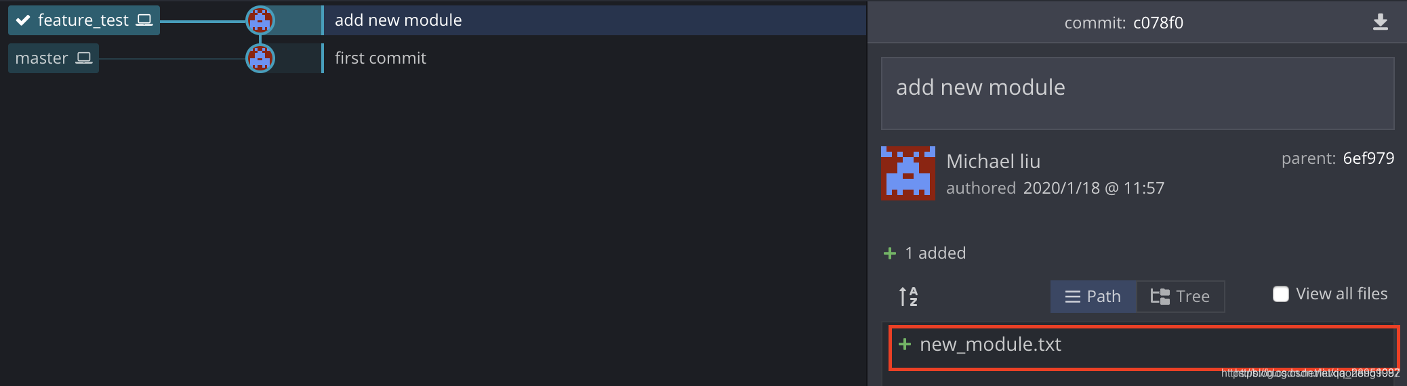Download commit via the top-right arrow icon
1407x386 pixels.
(1380, 22)
